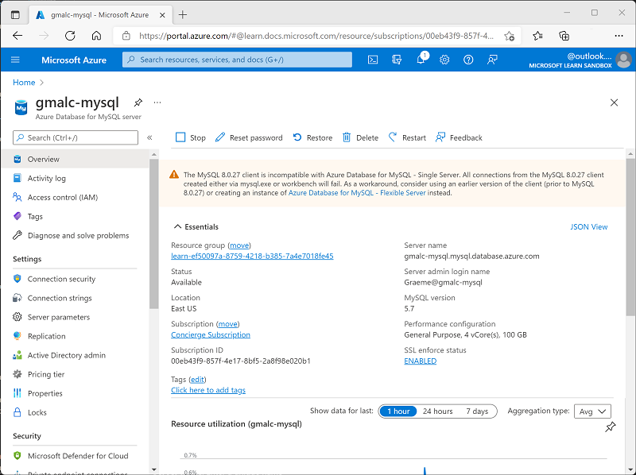Image resolution: width=636 pixels, height=475 pixels.
Task: Click the resource group move link
Action: click(239, 245)
